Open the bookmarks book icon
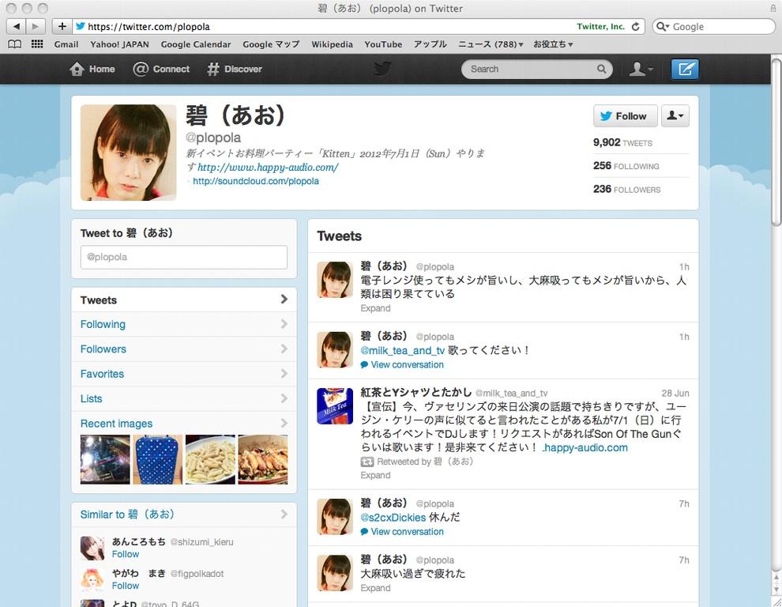The width and height of the screenshot is (782, 607). pos(15,44)
